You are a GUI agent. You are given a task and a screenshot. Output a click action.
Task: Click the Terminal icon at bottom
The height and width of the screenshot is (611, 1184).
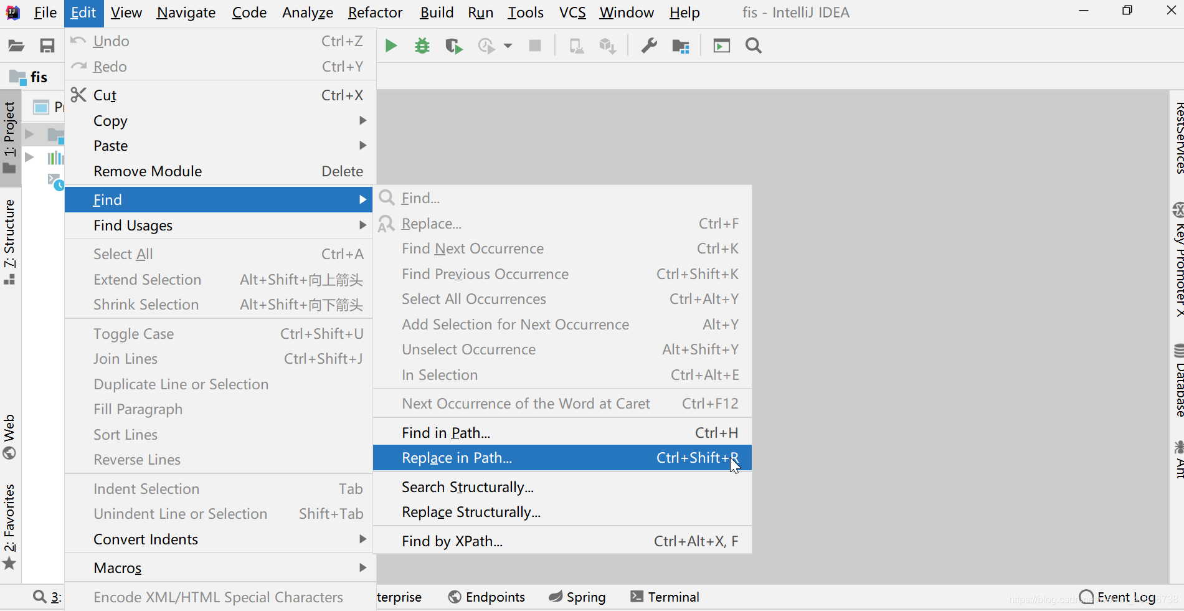pyautogui.click(x=637, y=596)
